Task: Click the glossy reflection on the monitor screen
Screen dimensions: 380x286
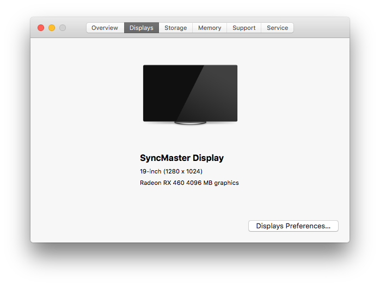Action: [x=213, y=93]
